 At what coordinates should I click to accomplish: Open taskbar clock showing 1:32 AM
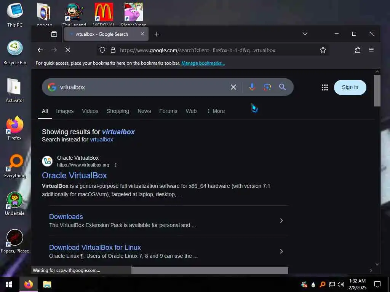pos(357,284)
